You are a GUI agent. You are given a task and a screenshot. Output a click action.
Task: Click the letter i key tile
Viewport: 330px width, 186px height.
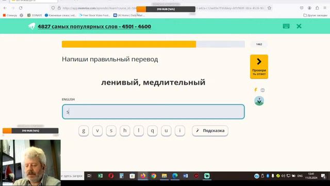180,131
